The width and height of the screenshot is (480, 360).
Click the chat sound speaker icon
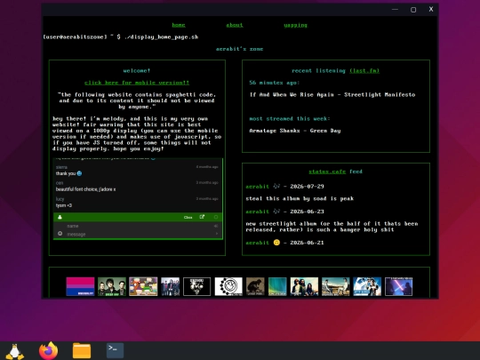click(x=216, y=226)
